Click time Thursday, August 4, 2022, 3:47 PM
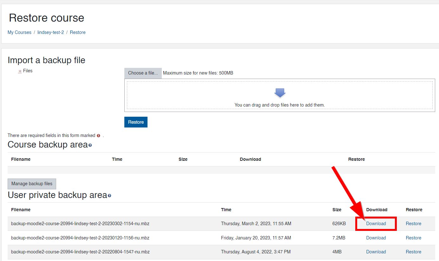439x261 pixels. 256,252
